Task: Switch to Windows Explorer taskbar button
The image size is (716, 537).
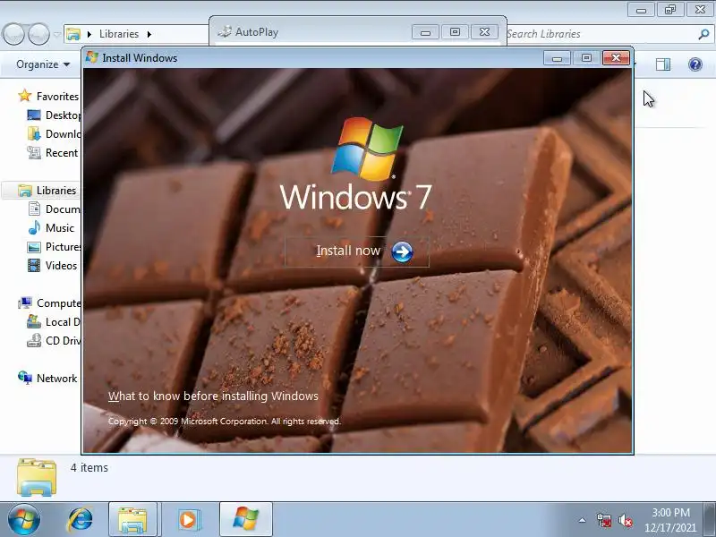Action: 132,520
